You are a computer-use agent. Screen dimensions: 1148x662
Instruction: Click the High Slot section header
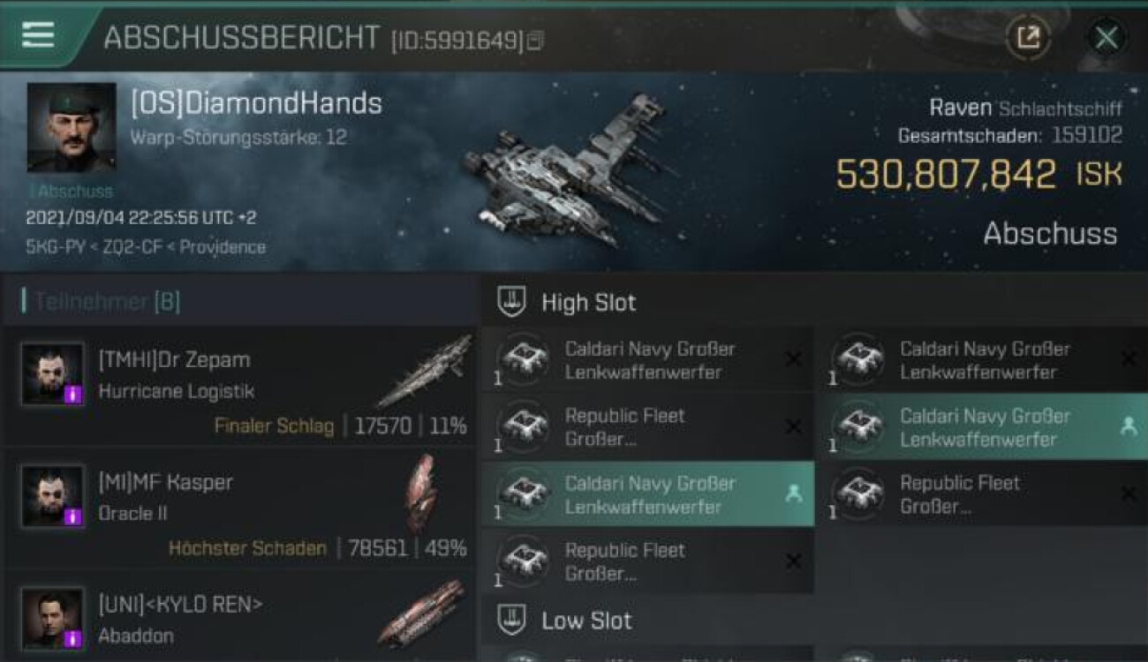[588, 303]
